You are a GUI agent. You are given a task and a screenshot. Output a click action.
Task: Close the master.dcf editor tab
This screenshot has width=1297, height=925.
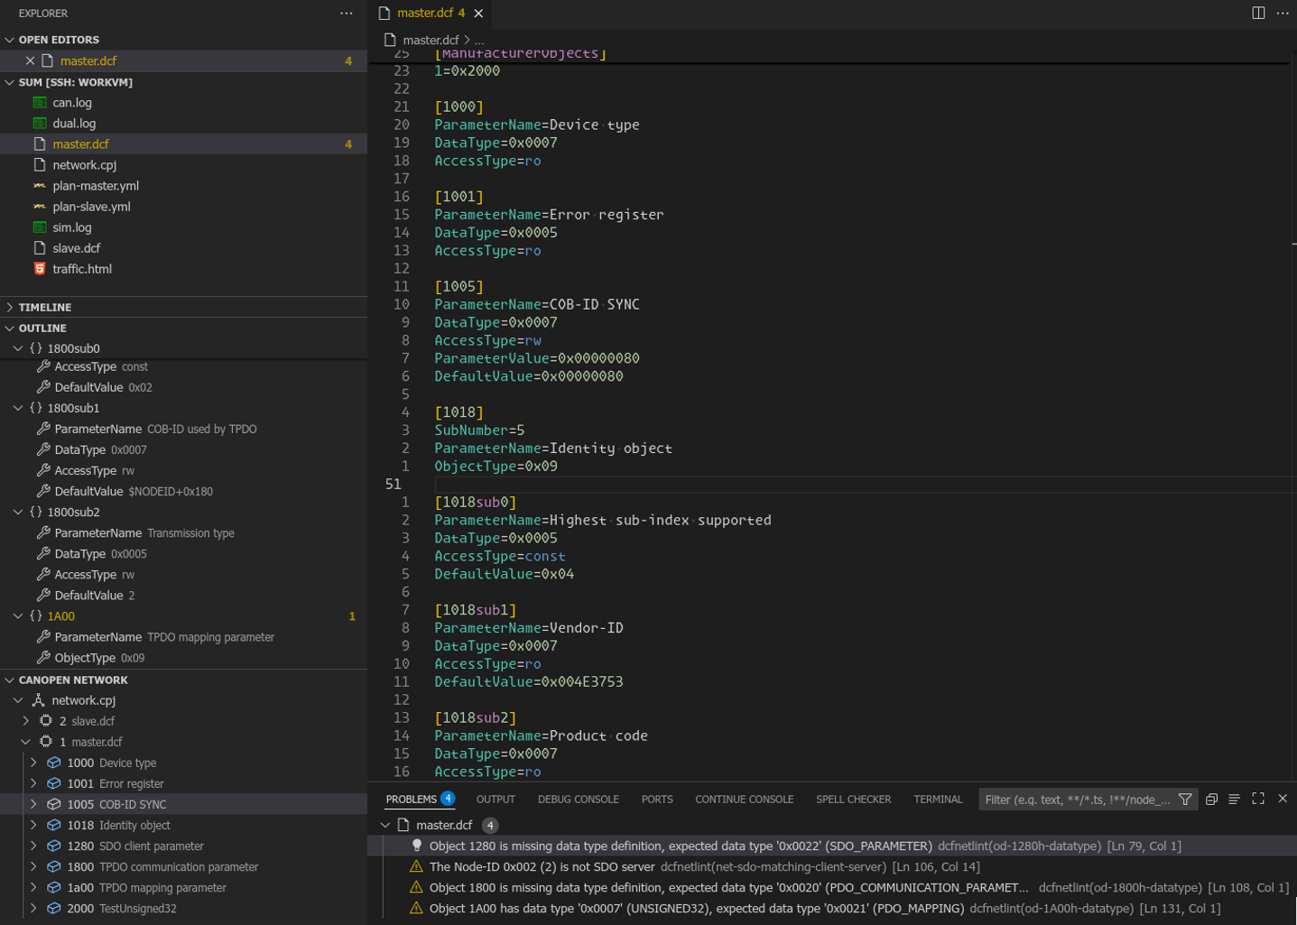[478, 14]
